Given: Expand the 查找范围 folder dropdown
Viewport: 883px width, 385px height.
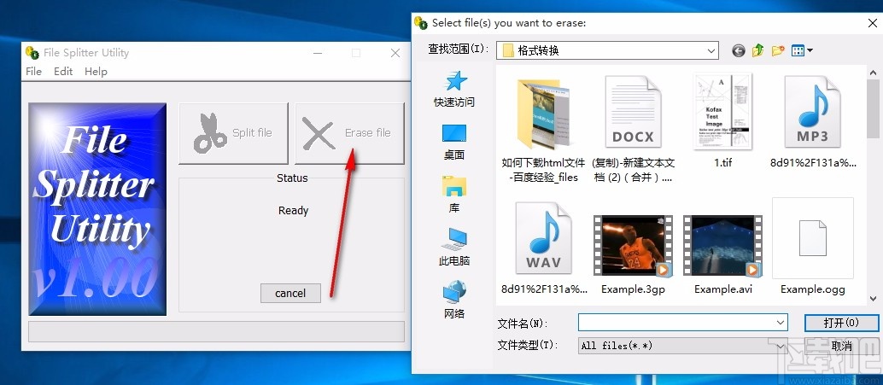Looking at the screenshot, I should [x=710, y=50].
